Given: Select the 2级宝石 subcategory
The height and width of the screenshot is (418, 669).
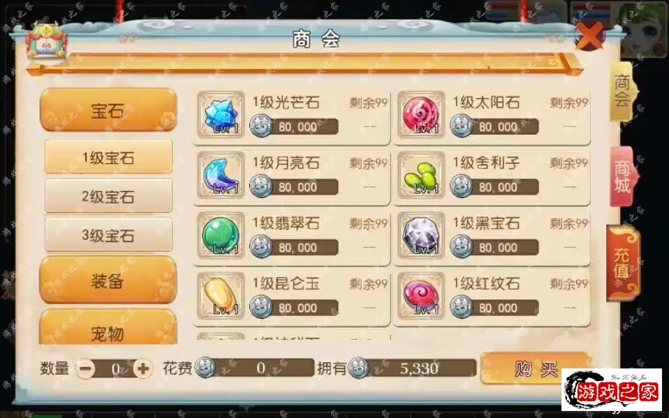Looking at the screenshot, I should 108,196.
